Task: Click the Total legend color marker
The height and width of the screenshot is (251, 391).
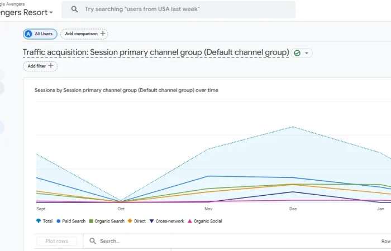Action: tap(38, 221)
